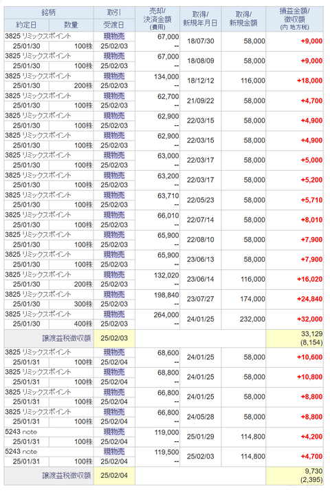The width and height of the screenshot is (330, 491).
Task: Click the sale amount 62,700
Action: coord(168,96)
